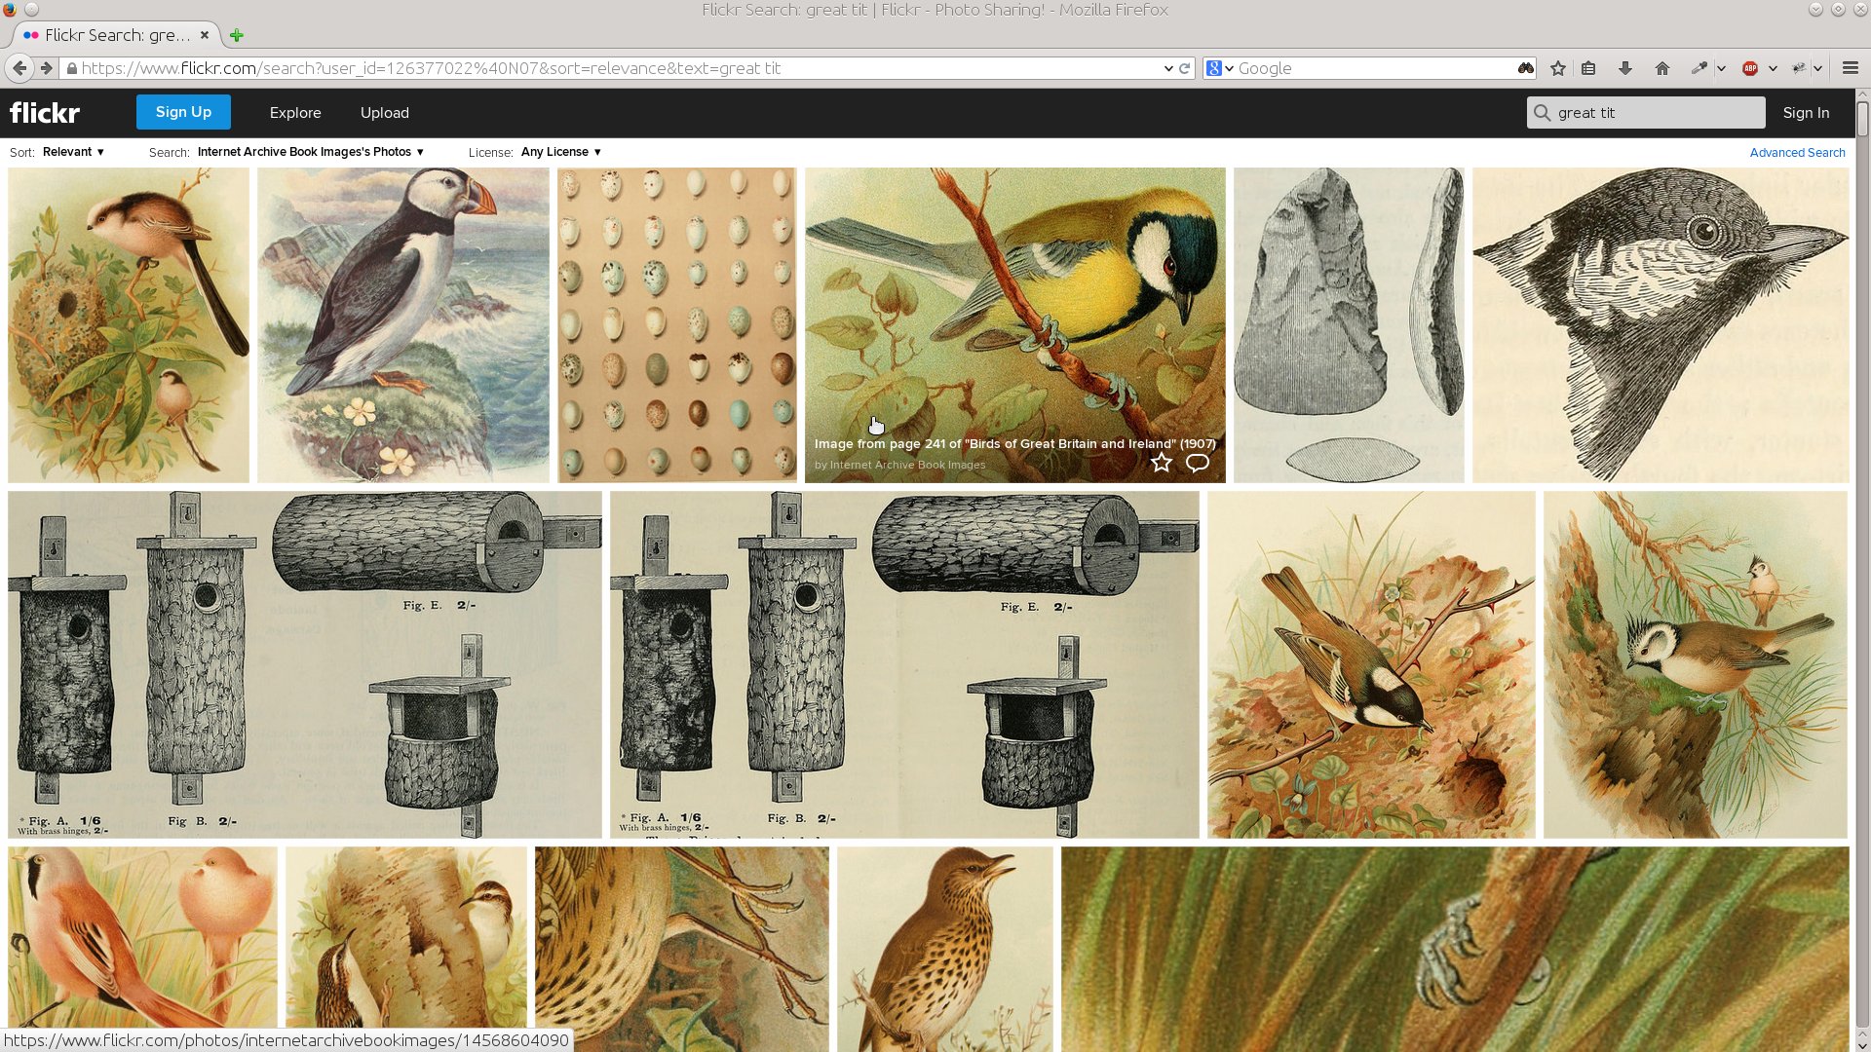Click the page vertical scrollbar thumb
Screen dimensions: 1871x1052
(x=1862, y=120)
